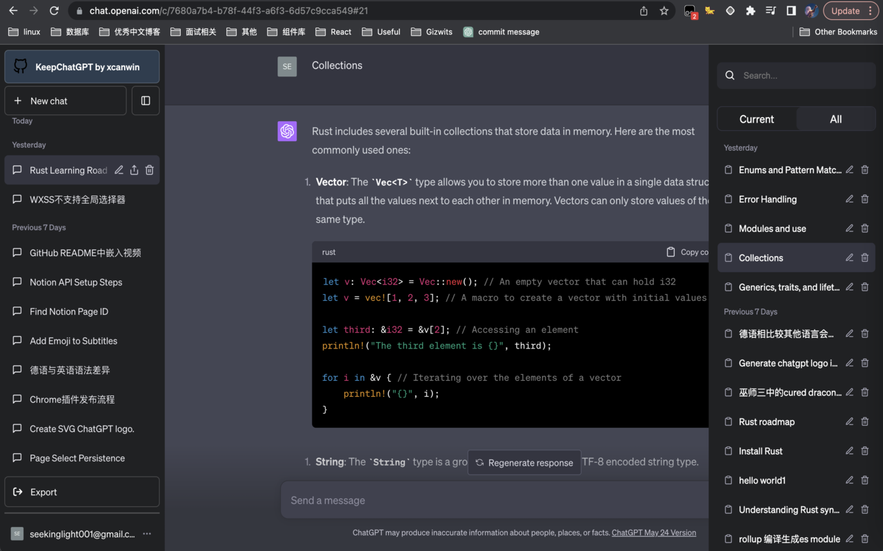Bookmark this page with the star
Image resolution: width=883 pixels, height=551 pixels.
coord(664,11)
